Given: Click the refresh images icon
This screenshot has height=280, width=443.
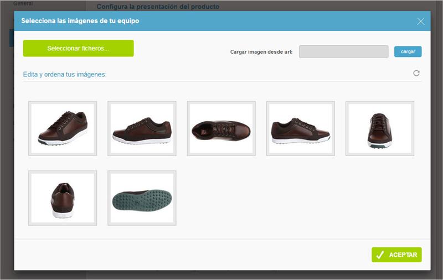Looking at the screenshot, I should point(416,73).
